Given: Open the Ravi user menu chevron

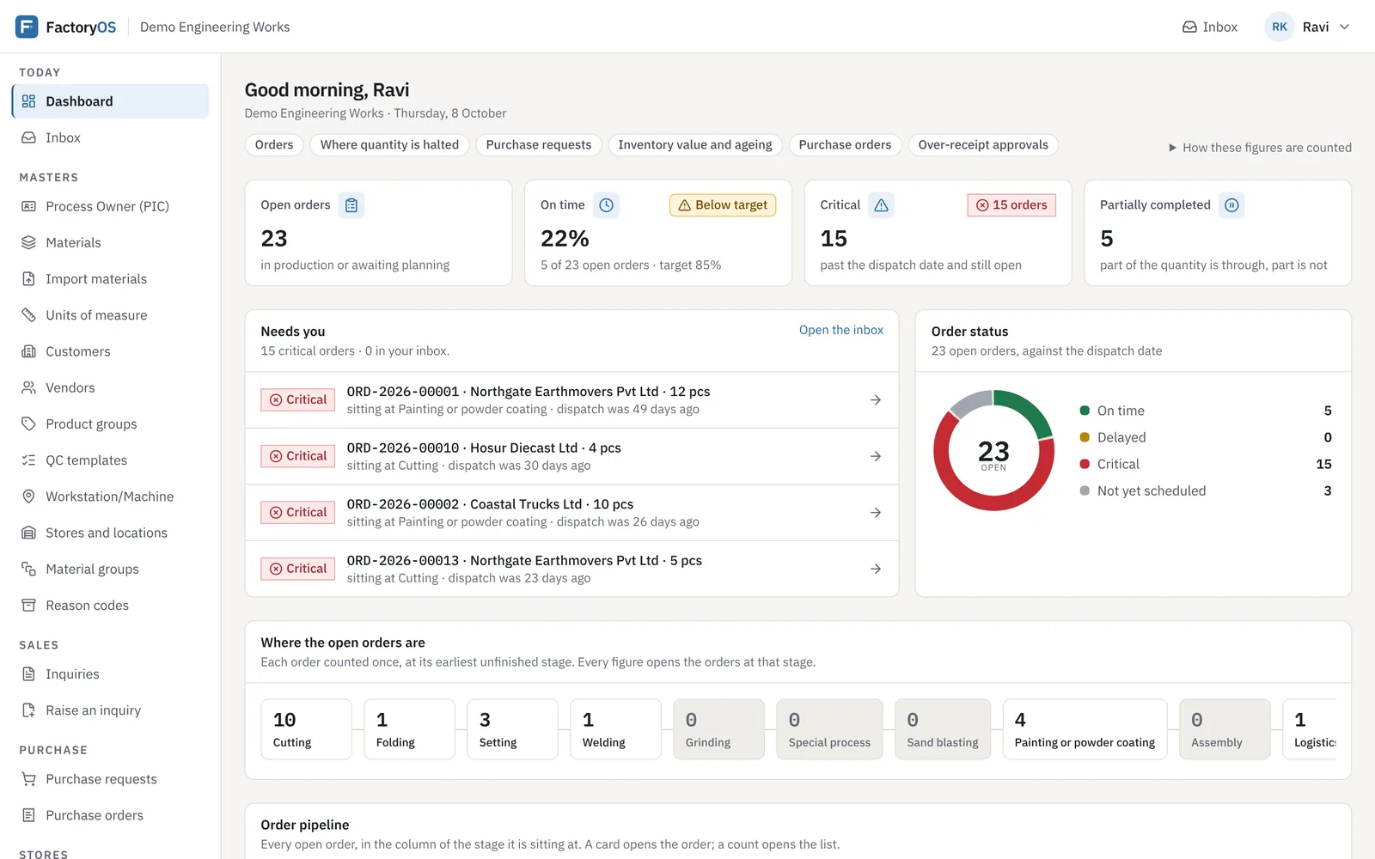Looking at the screenshot, I should click(1344, 27).
